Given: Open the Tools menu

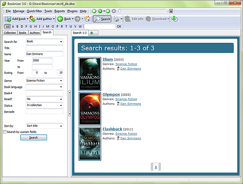Looking at the screenshot, I should coord(48,11).
